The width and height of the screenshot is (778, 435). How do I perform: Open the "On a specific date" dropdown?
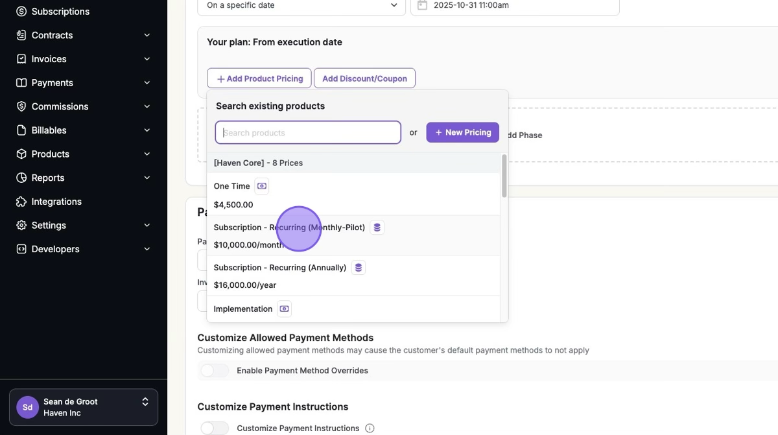[x=301, y=6]
